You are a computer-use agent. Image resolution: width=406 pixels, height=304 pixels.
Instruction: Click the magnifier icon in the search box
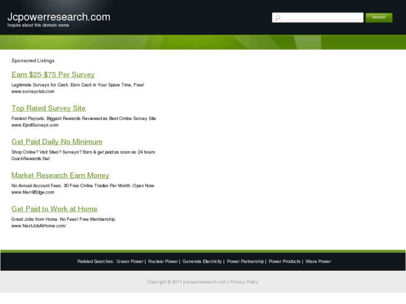278,18
